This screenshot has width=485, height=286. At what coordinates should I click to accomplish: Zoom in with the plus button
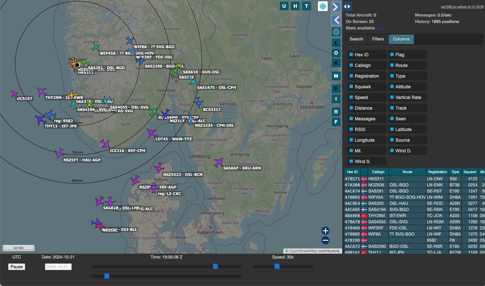pos(325,230)
